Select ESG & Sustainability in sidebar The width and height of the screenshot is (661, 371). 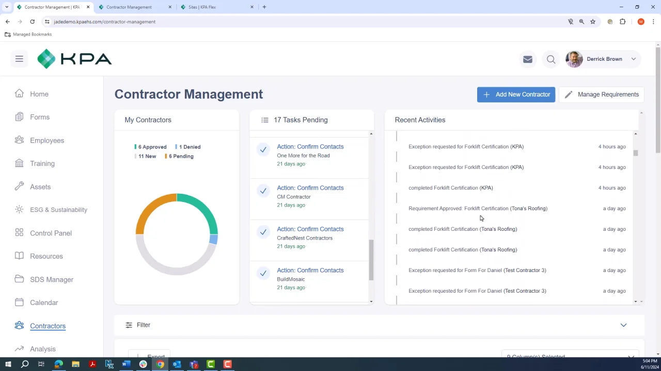point(58,210)
